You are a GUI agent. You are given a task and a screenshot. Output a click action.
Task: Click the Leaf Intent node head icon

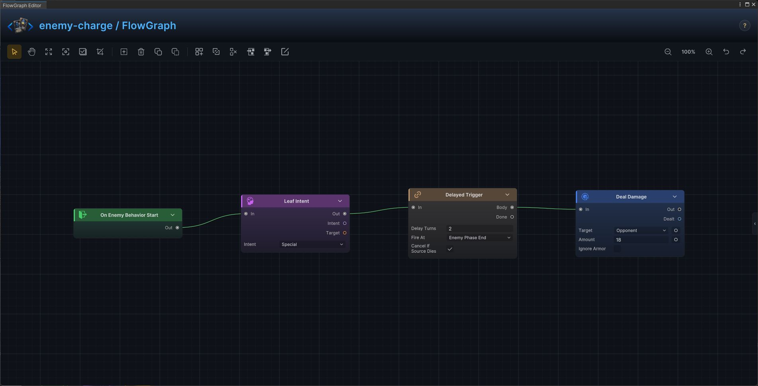pos(250,201)
